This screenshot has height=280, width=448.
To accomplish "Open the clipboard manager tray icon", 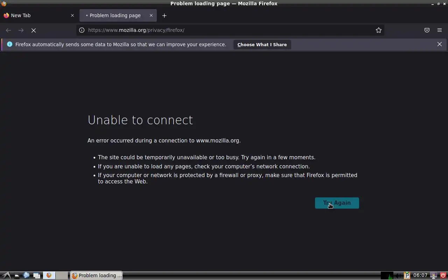I will coord(407,275).
